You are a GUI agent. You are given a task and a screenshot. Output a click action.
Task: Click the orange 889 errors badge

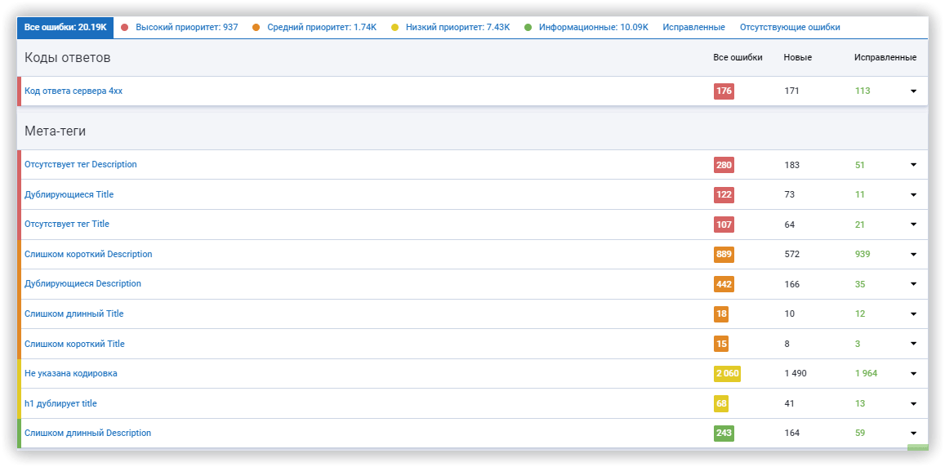click(x=724, y=254)
